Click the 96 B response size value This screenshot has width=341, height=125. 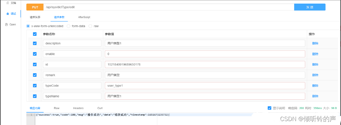click(x=334, y=108)
